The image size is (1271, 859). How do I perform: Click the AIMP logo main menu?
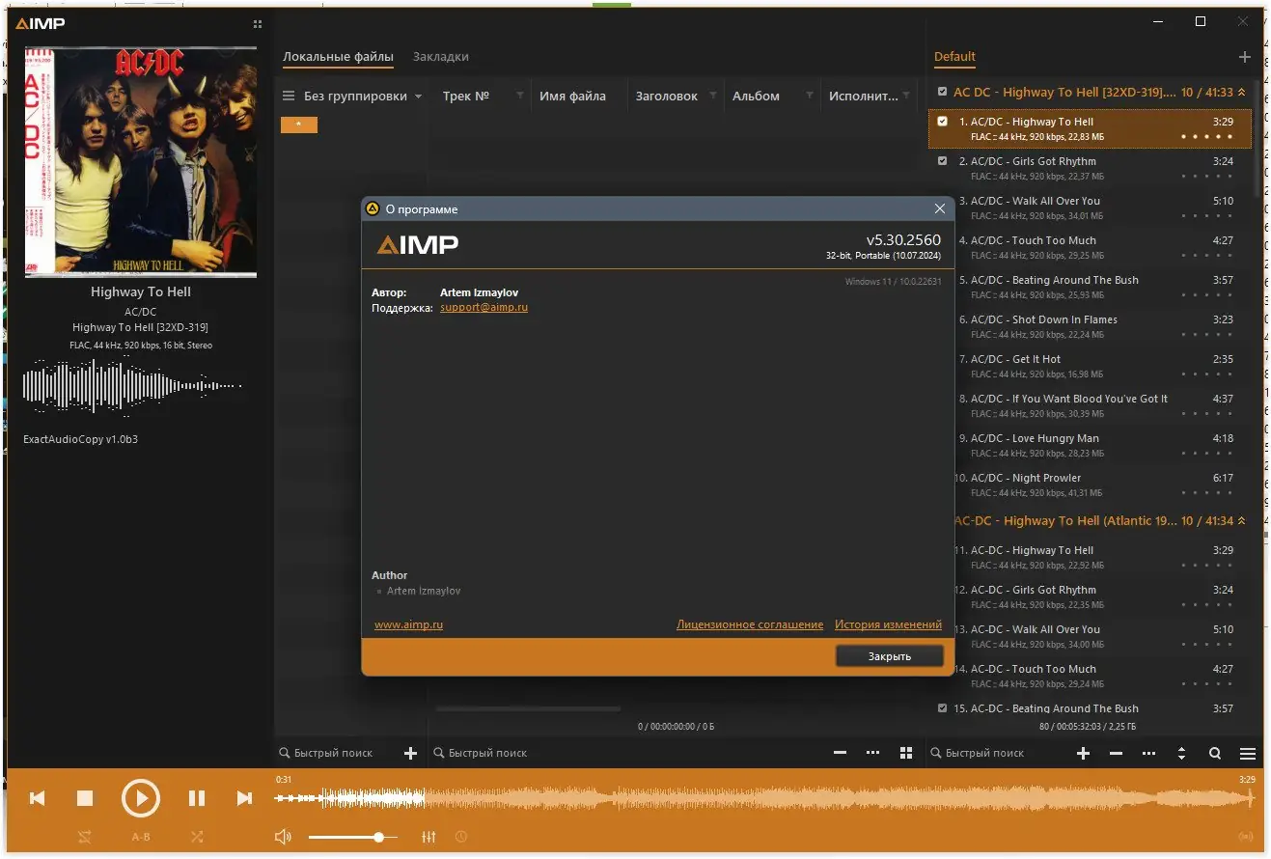[41, 23]
